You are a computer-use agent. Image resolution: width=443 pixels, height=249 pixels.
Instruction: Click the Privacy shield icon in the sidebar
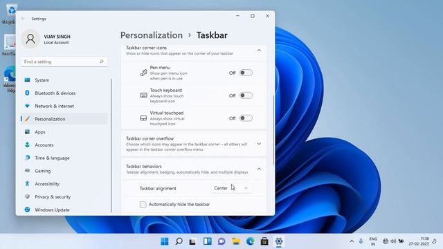(x=27, y=196)
